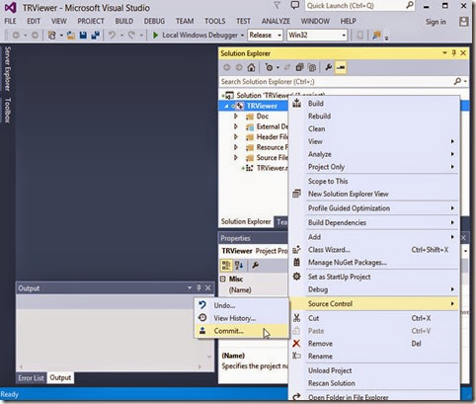Choose Rebuild from the context menu
The height and width of the screenshot is (404, 476).
click(x=374, y=116)
